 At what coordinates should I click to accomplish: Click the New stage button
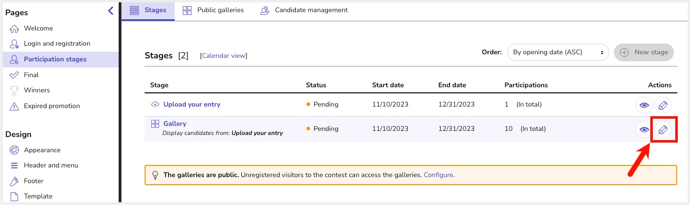[644, 52]
